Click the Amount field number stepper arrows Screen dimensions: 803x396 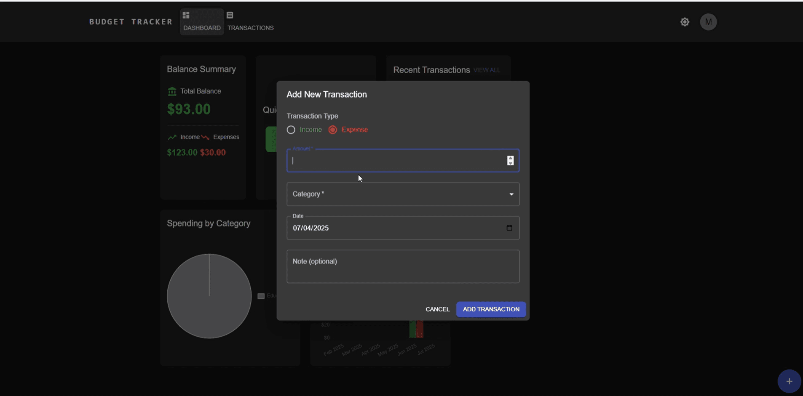click(x=510, y=160)
